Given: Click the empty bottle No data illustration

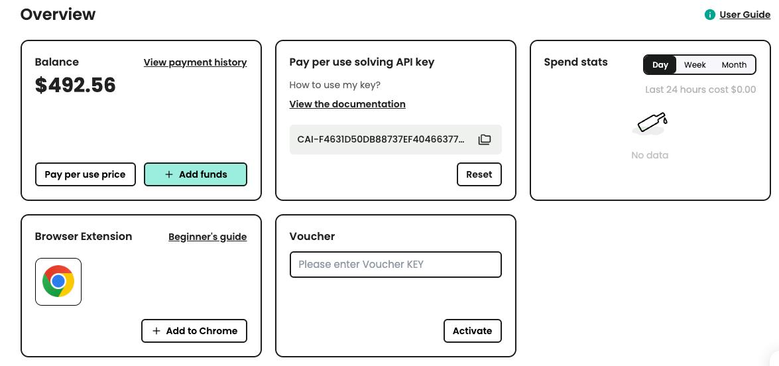Looking at the screenshot, I should coord(650,124).
